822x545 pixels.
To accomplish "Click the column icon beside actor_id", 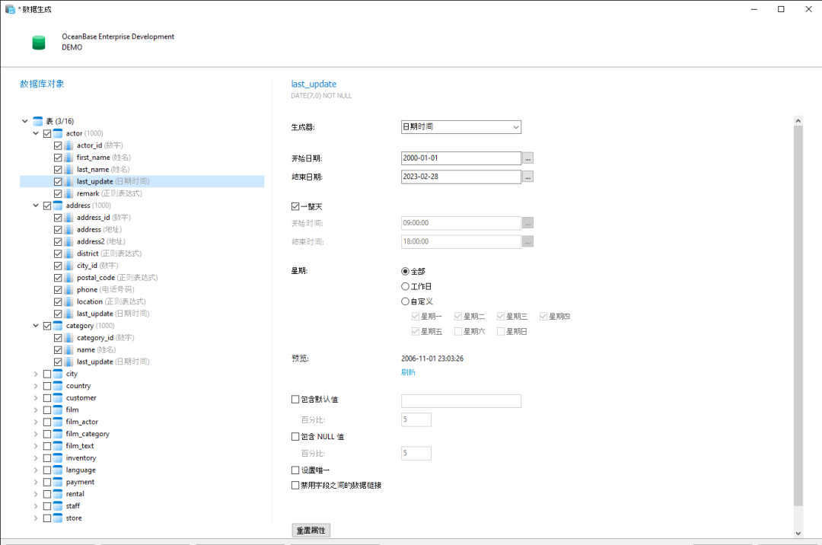I will [x=68, y=145].
